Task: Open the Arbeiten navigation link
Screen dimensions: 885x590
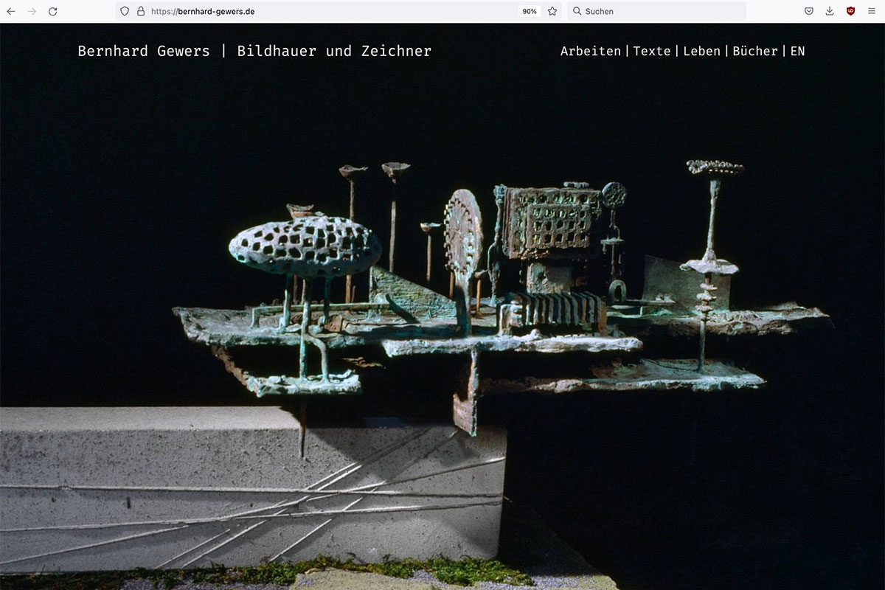Action: 590,51
